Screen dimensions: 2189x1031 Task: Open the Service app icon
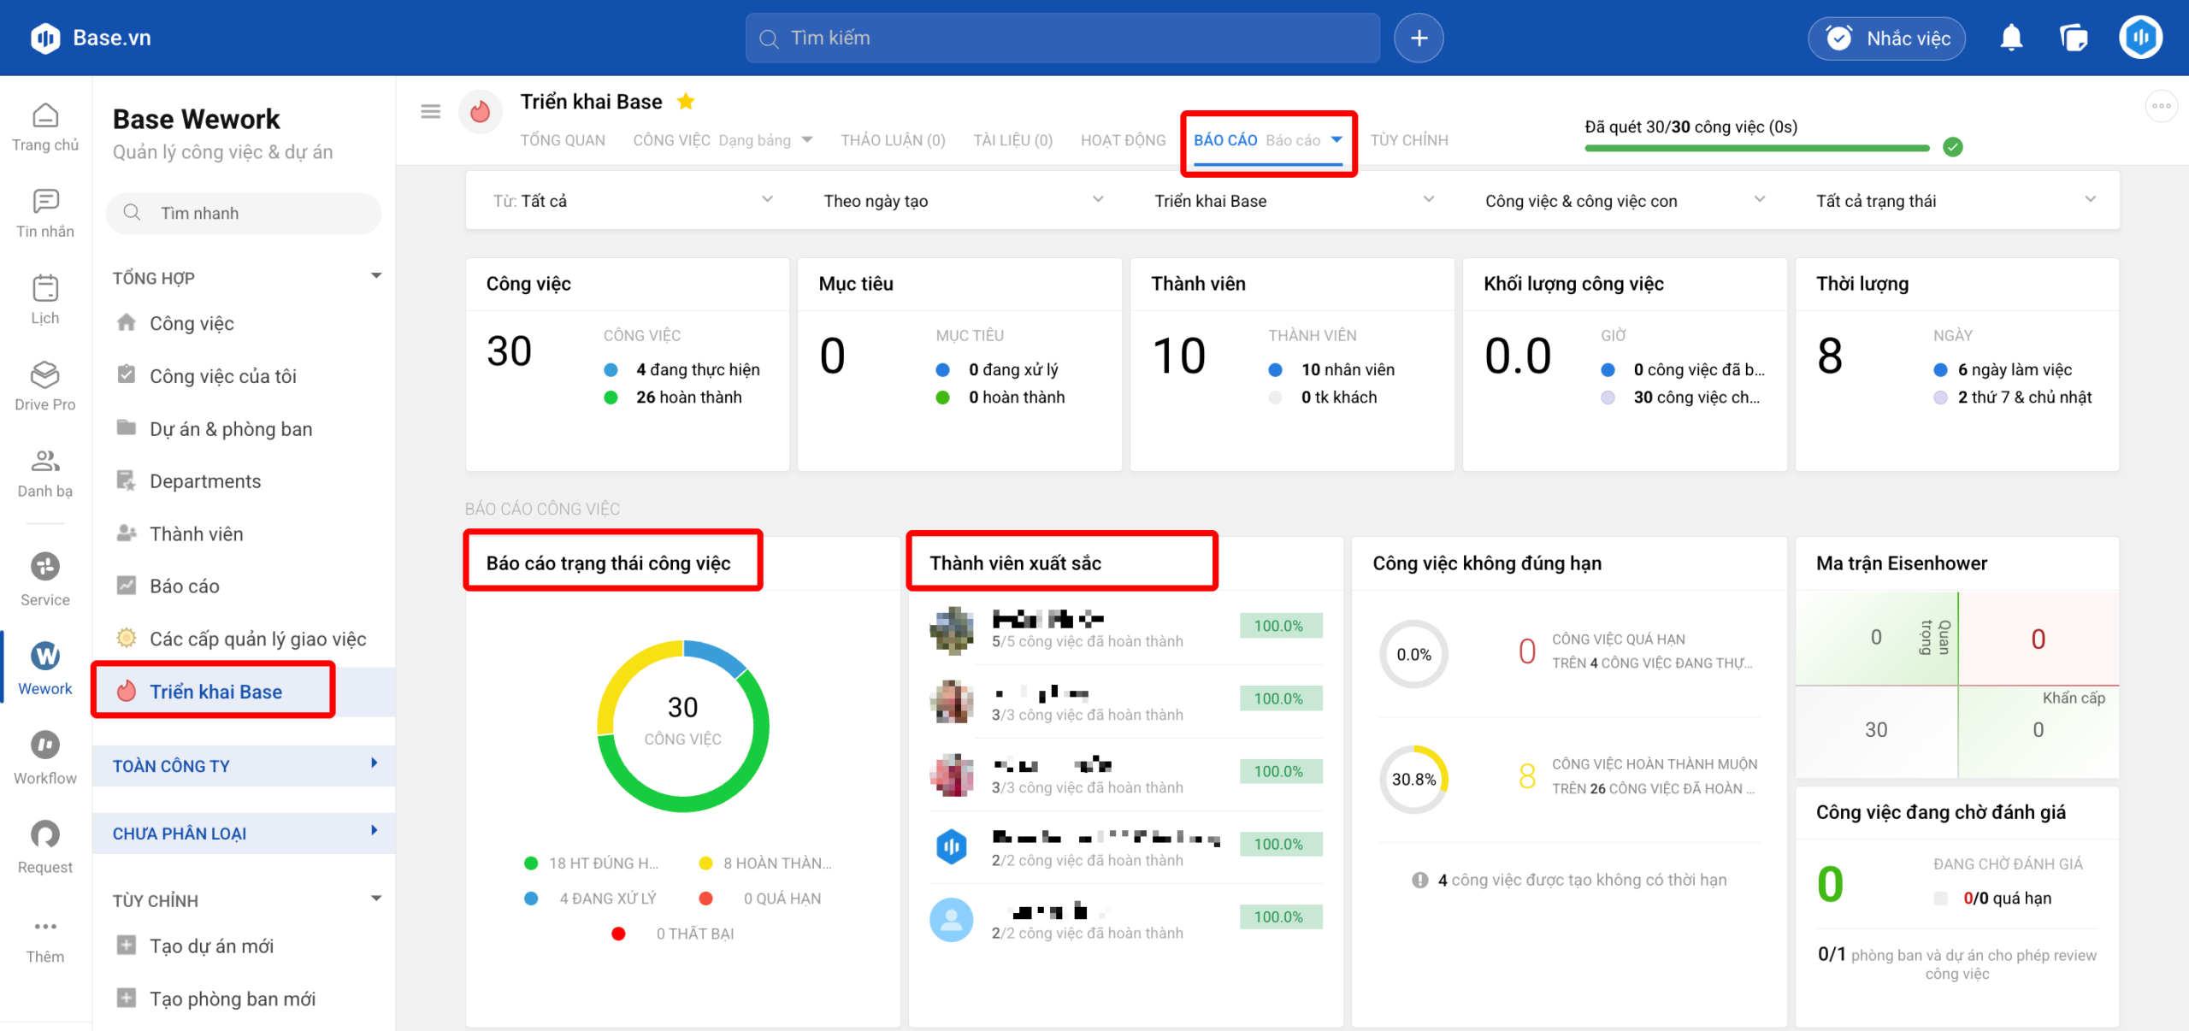45,578
